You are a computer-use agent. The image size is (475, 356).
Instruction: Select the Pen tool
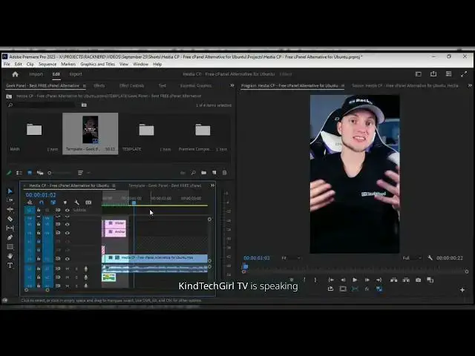coord(10,237)
